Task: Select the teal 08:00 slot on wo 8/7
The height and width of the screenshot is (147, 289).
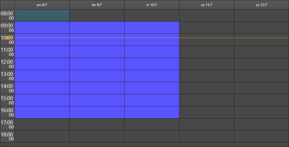Action: [x=42, y=16]
